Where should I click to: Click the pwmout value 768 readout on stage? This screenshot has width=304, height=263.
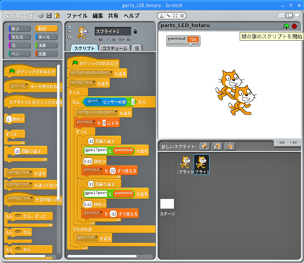point(193,39)
